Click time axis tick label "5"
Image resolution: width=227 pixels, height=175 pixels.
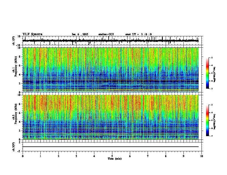[x=112, y=156]
